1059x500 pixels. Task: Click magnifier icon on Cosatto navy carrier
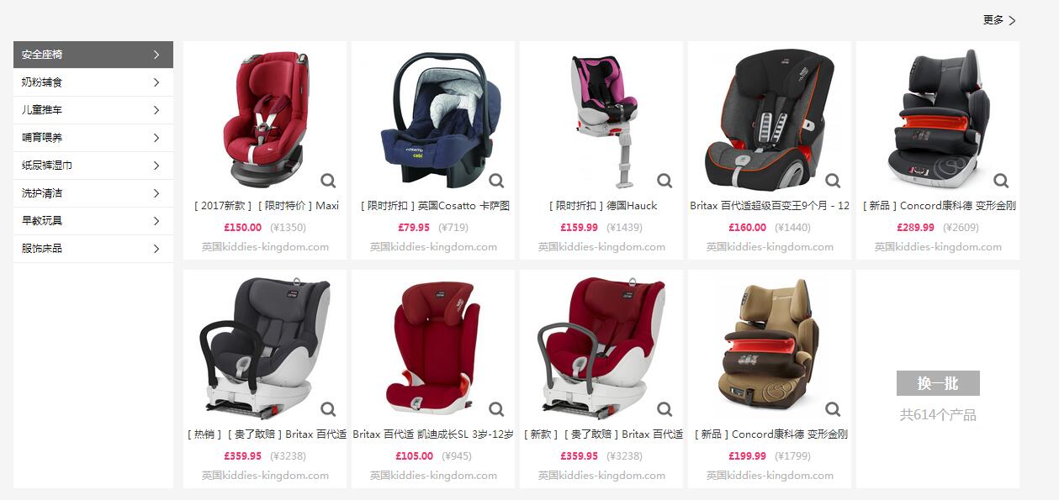pos(496,181)
